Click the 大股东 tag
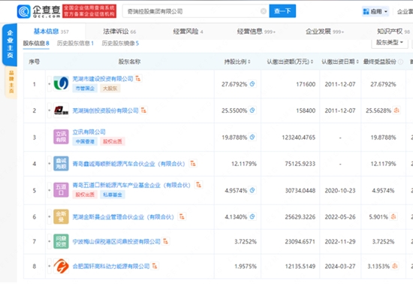Screen dimensions: 413x284 (x=110, y=89)
